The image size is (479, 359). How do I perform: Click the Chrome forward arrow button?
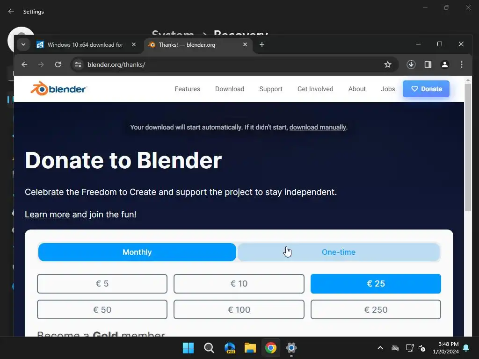[x=41, y=65]
